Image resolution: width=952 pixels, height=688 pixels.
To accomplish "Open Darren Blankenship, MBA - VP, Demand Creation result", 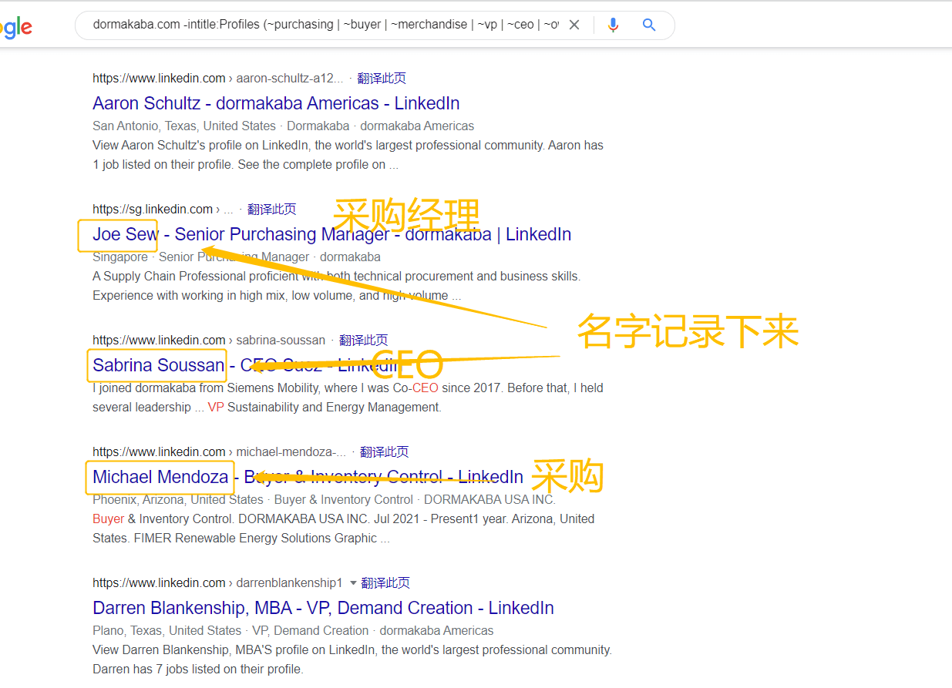I will pos(323,608).
